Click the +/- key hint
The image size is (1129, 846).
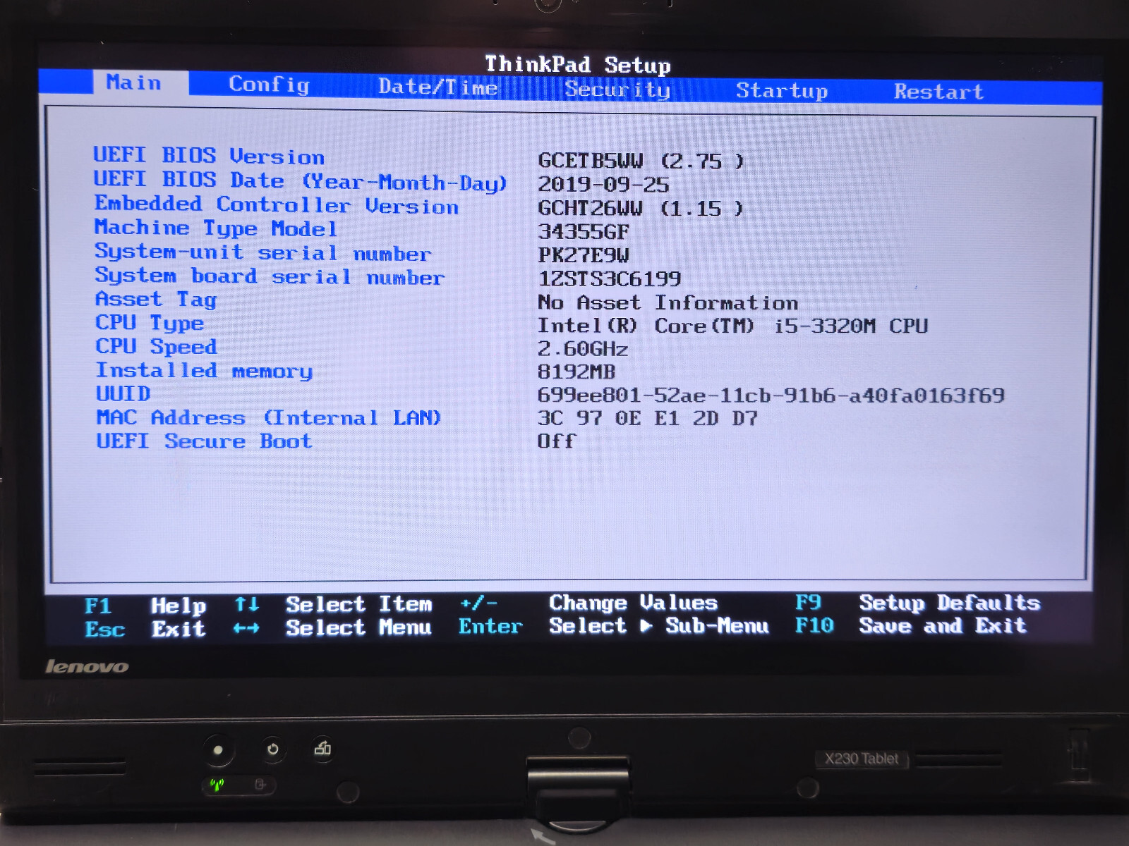tap(478, 603)
